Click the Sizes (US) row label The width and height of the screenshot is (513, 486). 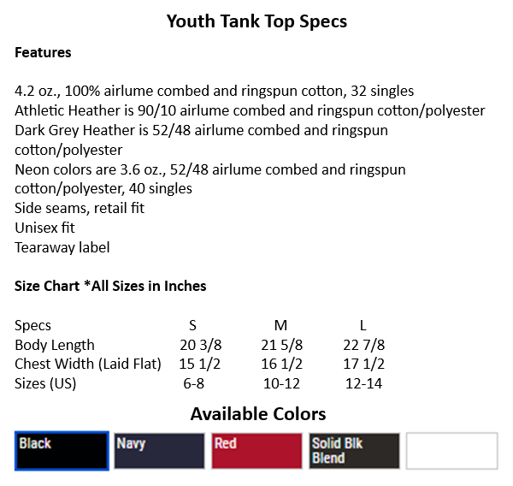[x=45, y=383]
